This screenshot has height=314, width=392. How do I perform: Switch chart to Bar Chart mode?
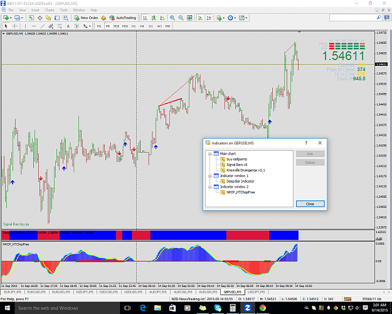click(x=146, y=18)
